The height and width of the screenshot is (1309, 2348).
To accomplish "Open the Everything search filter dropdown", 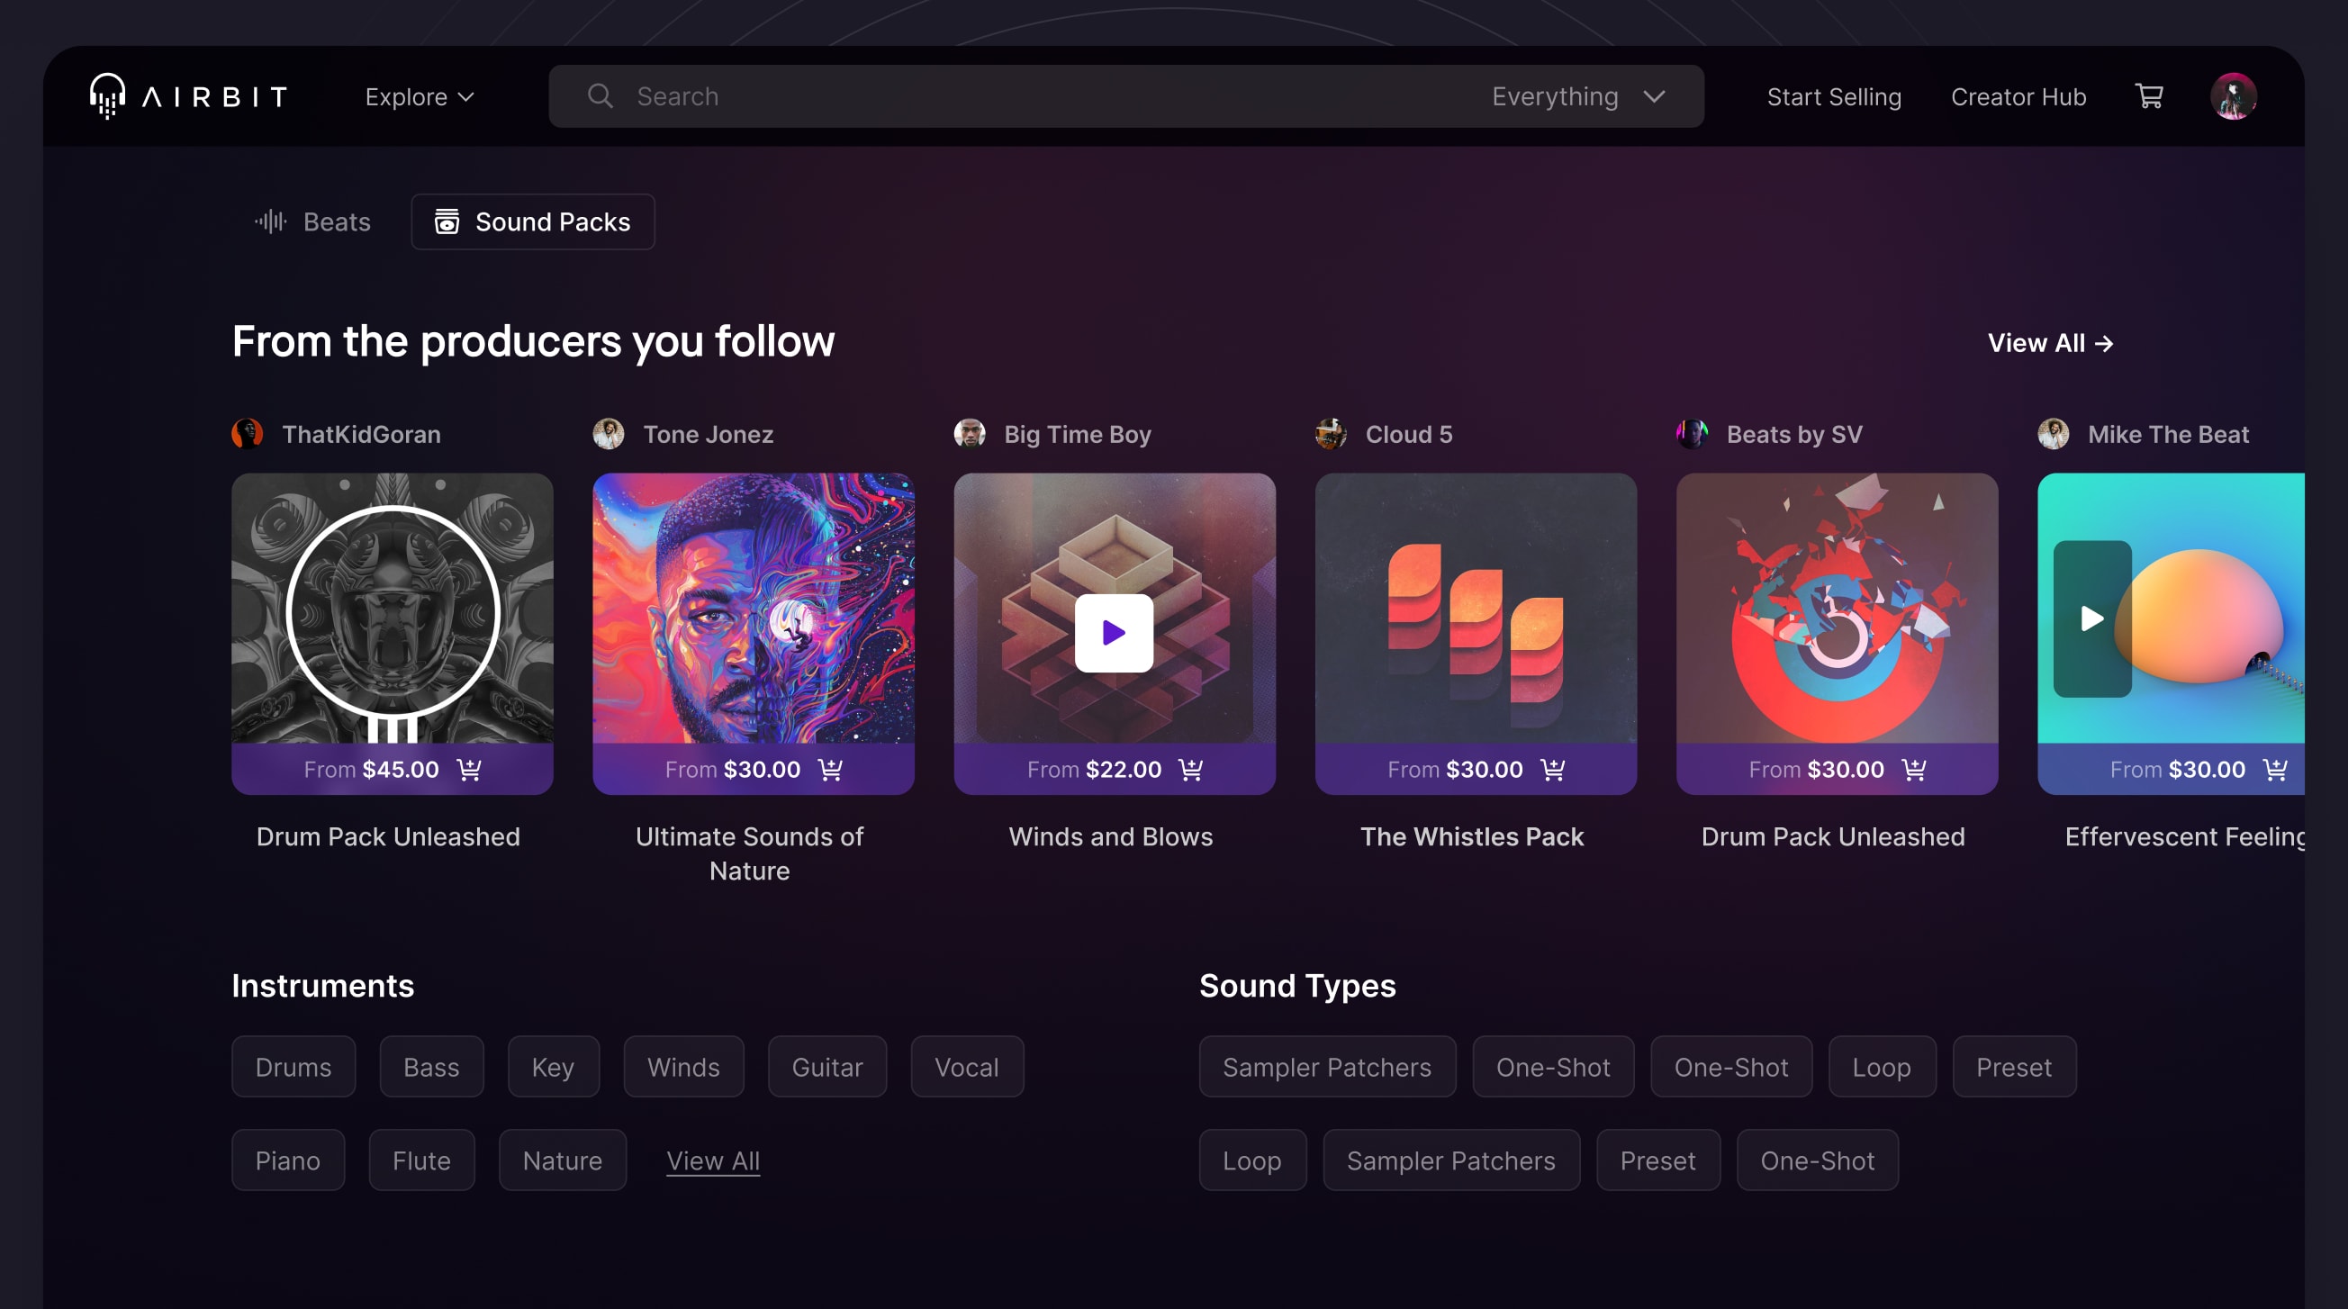I will 1578,96.
